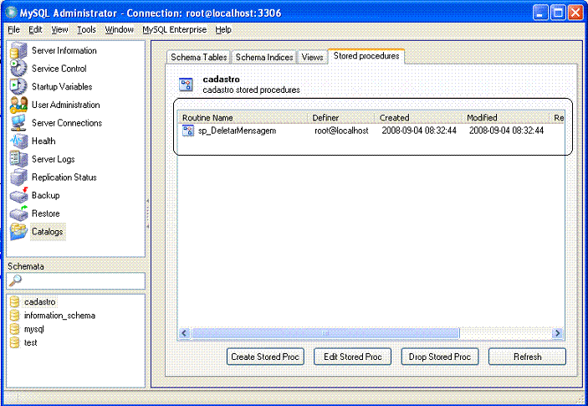This screenshot has height=406, width=588.
Task: Open the Edit menu
Action: tap(35, 29)
